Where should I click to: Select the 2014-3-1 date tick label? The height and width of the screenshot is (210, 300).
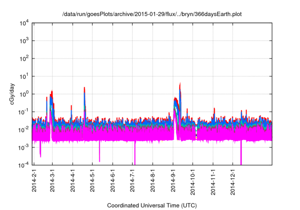click(x=52, y=182)
